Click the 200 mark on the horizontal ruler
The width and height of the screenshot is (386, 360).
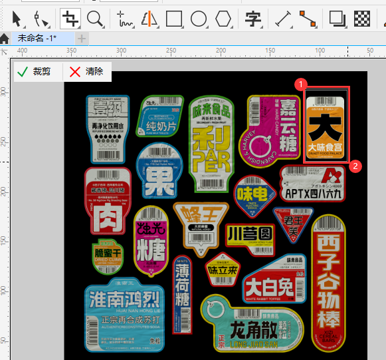[221, 51]
